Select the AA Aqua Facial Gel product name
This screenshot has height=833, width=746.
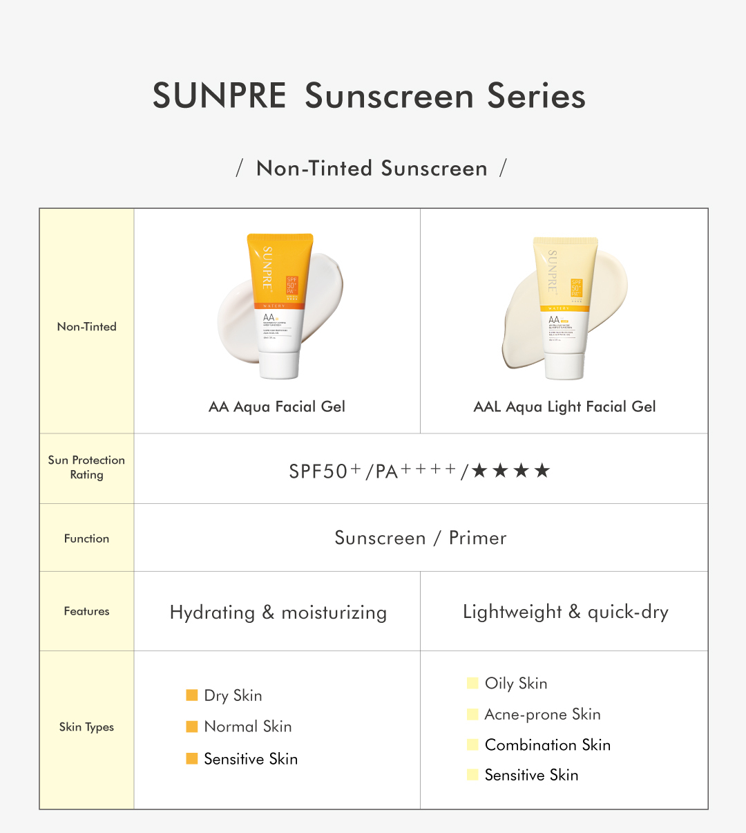[277, 406]
